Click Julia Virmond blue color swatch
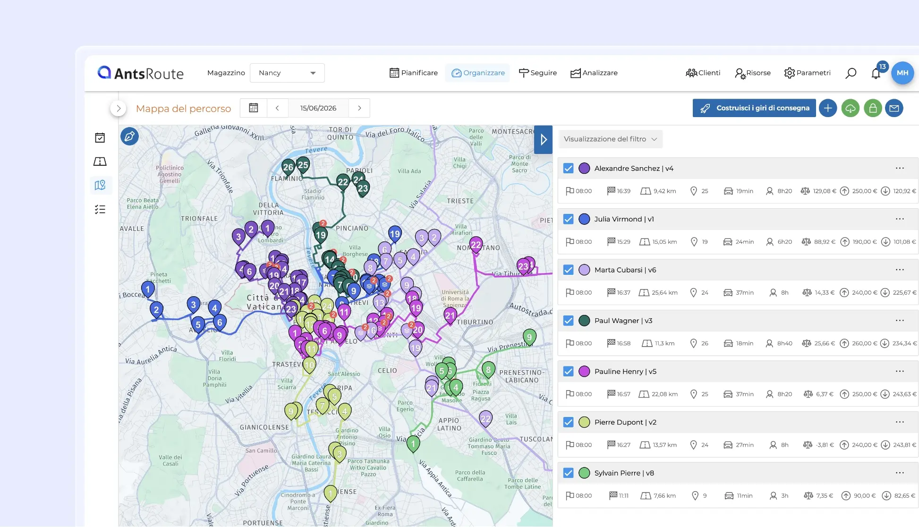This screenshot has height=527, width=919. 584,219
